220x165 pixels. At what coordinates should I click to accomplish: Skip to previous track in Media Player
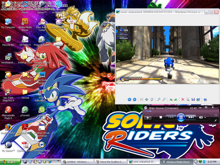click(x=171, y=117)
